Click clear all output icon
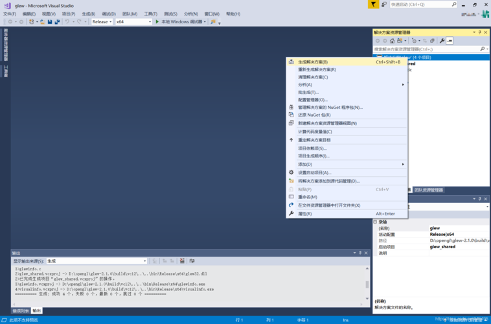491x324 pixels. (x=182, y=260)
